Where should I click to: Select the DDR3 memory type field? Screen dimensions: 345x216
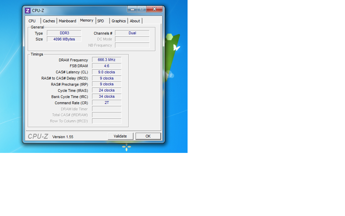pyautogui.click(x=64, y=33)
